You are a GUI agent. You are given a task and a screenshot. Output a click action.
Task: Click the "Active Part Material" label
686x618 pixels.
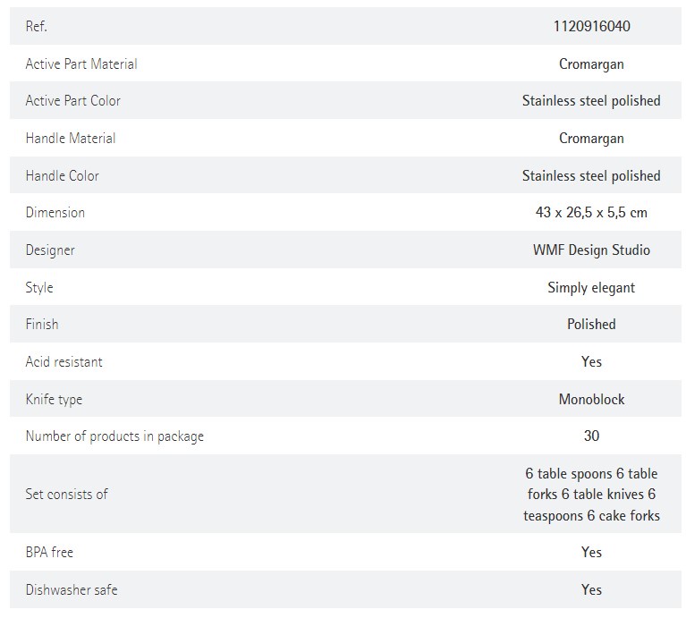point(81,63)
